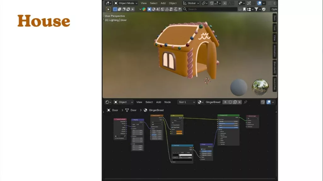Click into the BlenderKit Search field
This screenshot has width=323, height=181.
210,9
